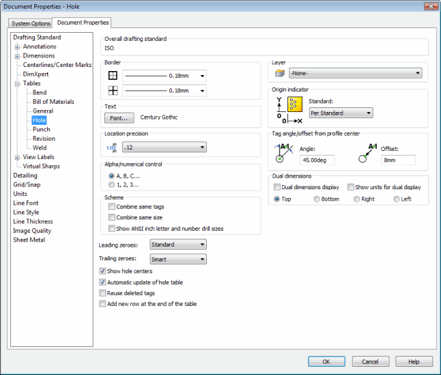Select the A, B, C... radio option
This screenshot has height=375, width=441.
tap(111, 176)
